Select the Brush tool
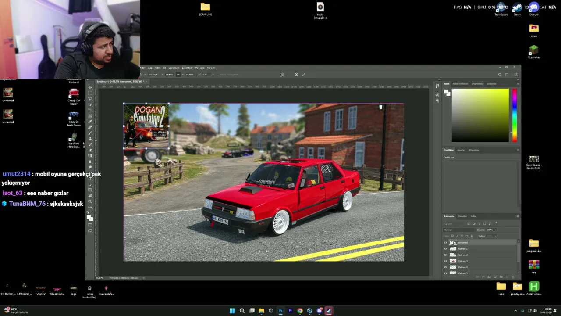The width and height of the screenshot is (561, 316). coord(90,133)
